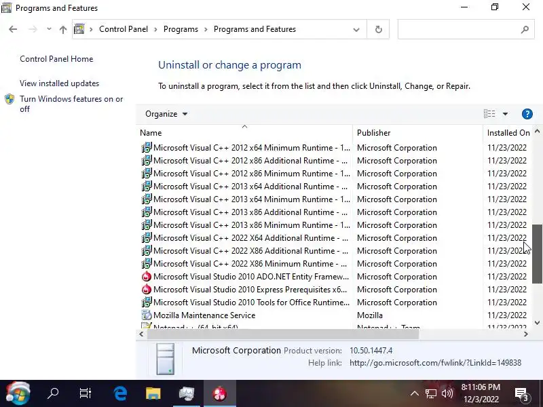
Task: Click the vertical scrollbar thumb
Action: tap(537, 254)
